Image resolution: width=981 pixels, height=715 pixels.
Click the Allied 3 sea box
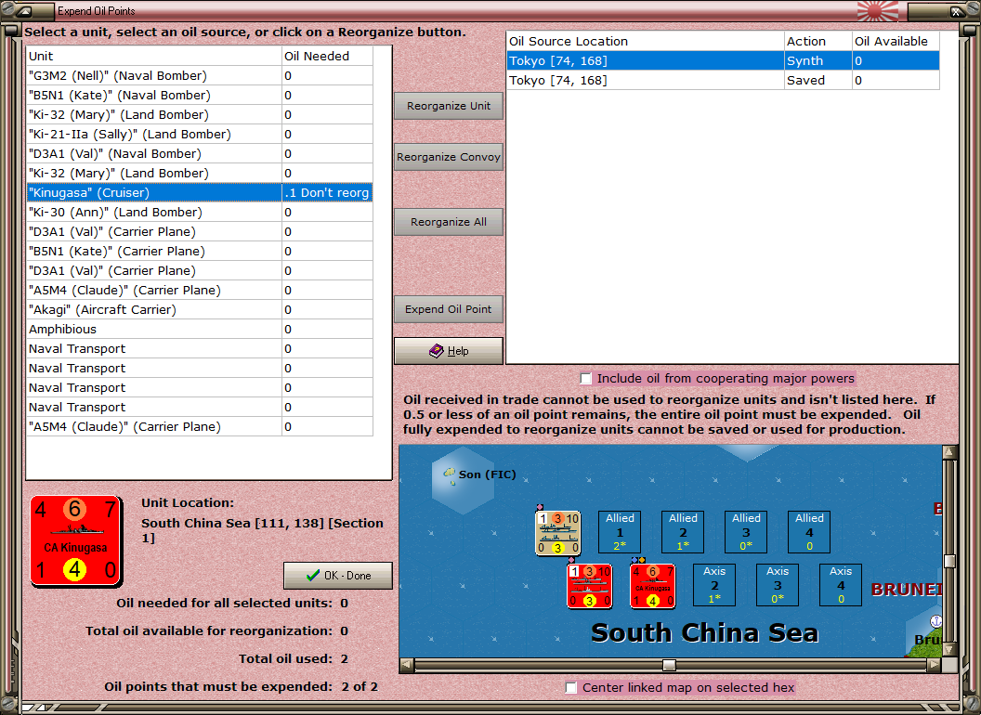(746, 532)
